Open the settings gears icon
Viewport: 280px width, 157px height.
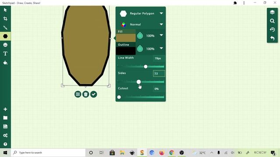pyautogui.click(x=5, y=136)
